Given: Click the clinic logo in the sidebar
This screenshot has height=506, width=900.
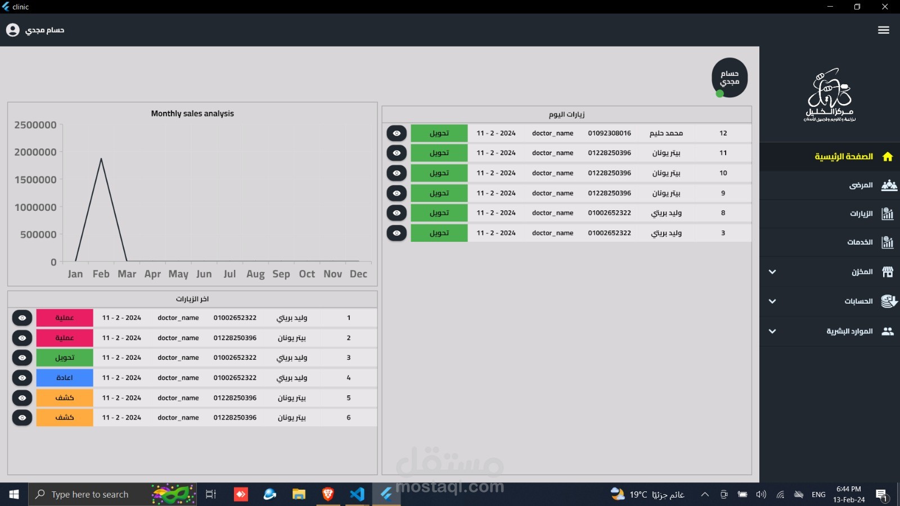Looking at the screenshot, I should point(830,95).
